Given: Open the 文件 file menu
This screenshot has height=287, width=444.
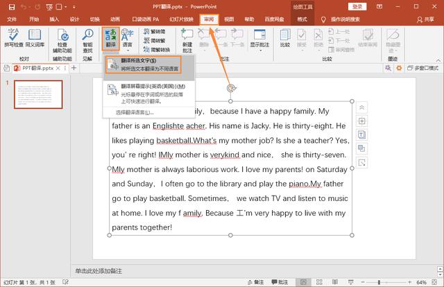Looking at the screenshot, I should click(12, 19).
